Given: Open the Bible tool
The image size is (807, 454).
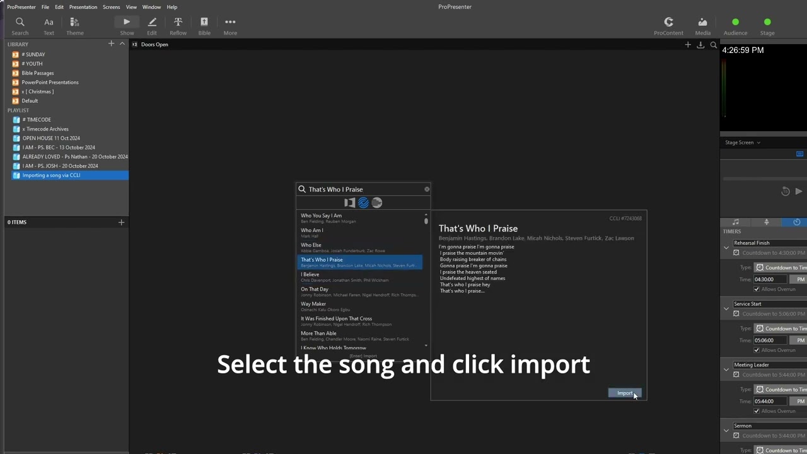Looking at the screenshot, I should click(204, 26).
